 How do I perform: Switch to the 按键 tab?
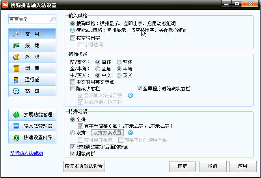32,46
